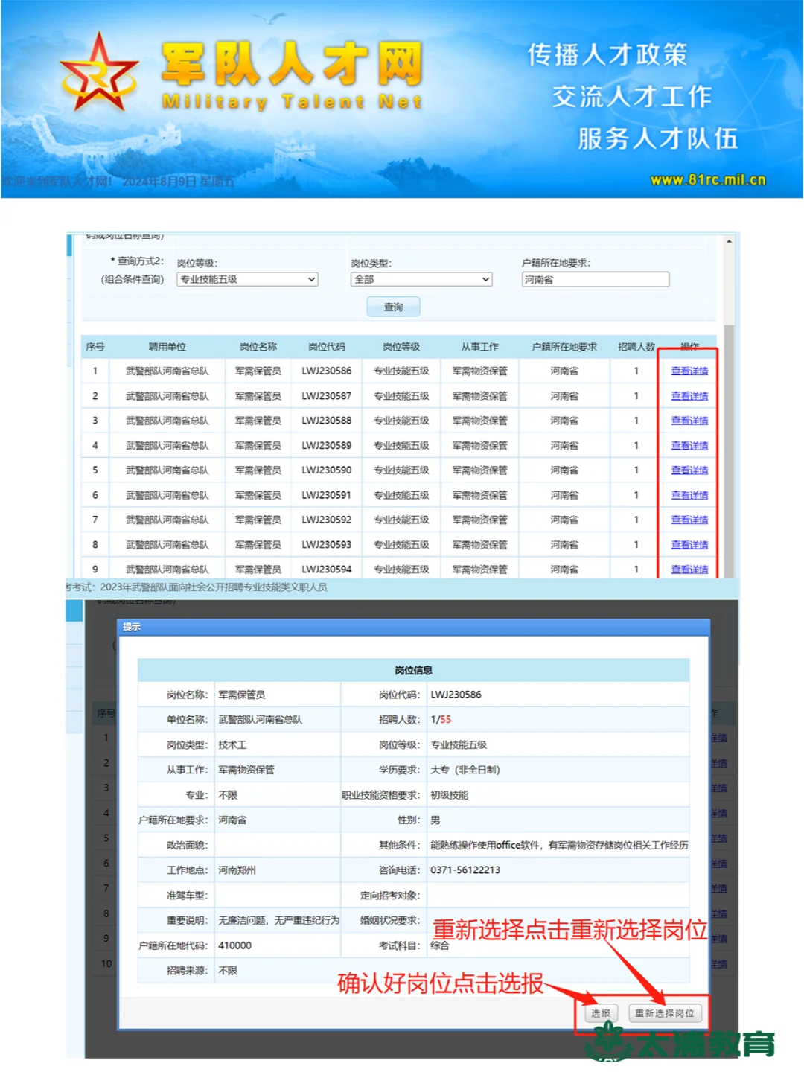This screenshot has height=1072, width=804.
Task: Click the 户籍所在地要求 column header
Action: (564, 347)
